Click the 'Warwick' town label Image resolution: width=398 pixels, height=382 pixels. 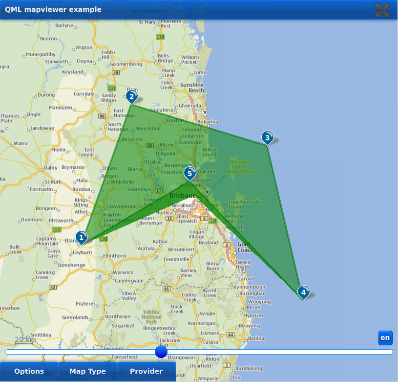coord(123,272)
